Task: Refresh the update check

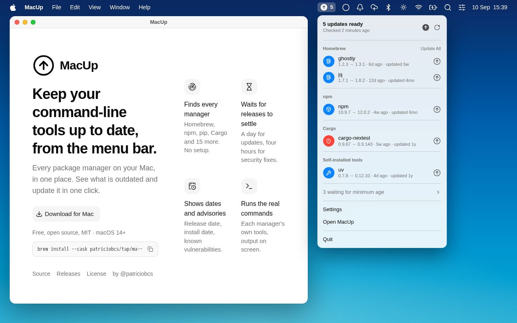Action: coord(437,27)
